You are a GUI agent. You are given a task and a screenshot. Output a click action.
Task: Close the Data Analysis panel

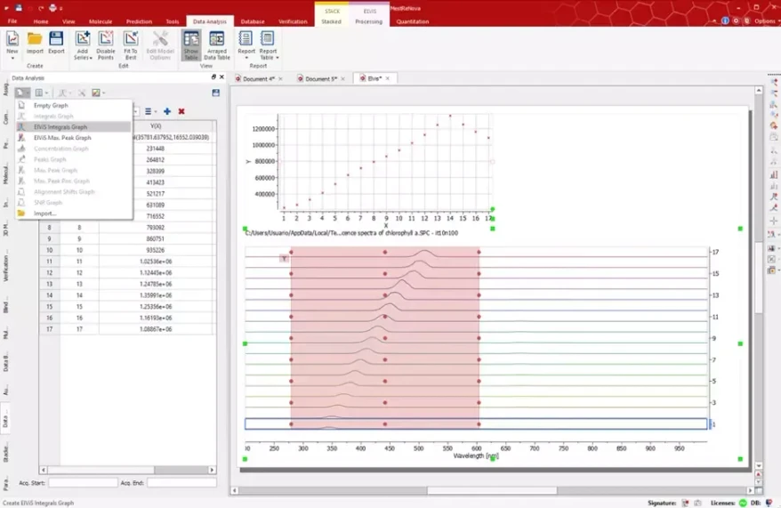point(221,77)
